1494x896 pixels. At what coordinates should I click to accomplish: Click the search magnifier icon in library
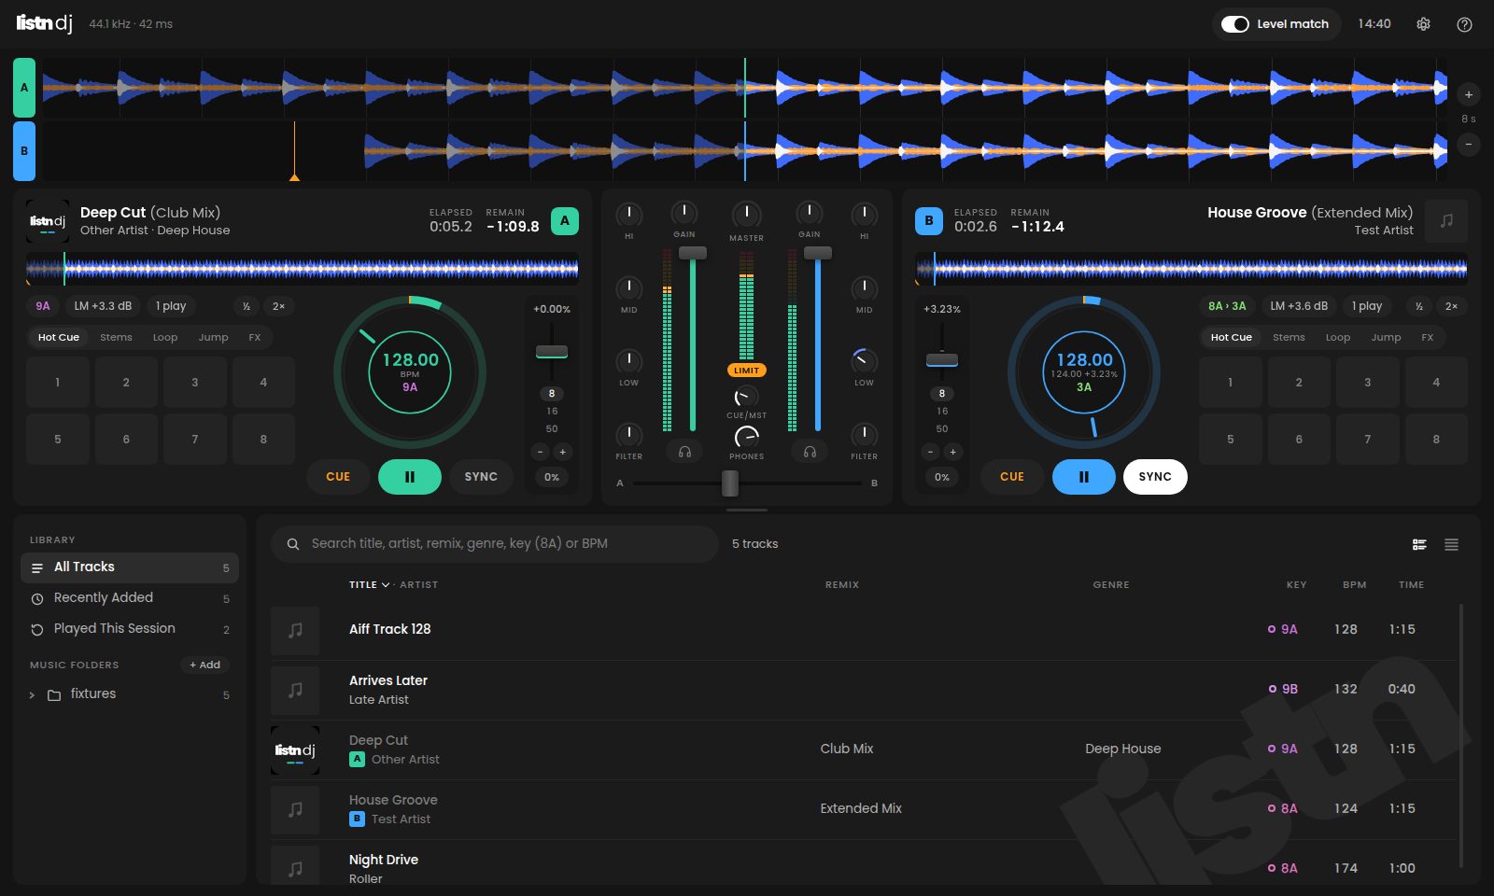coord(293,544)
